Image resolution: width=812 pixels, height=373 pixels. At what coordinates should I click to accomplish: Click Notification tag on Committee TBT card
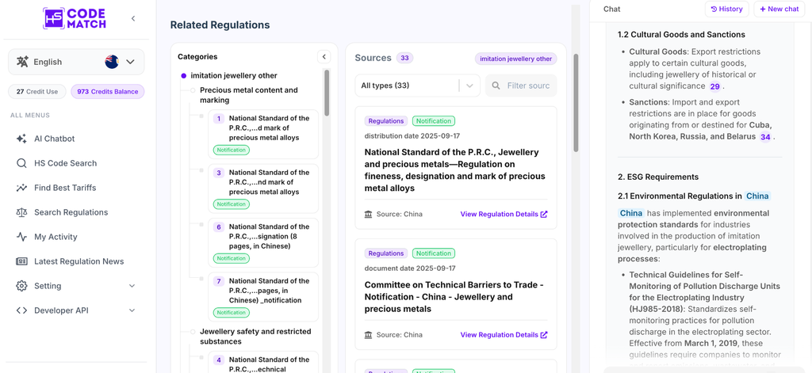tap(434, 253)
